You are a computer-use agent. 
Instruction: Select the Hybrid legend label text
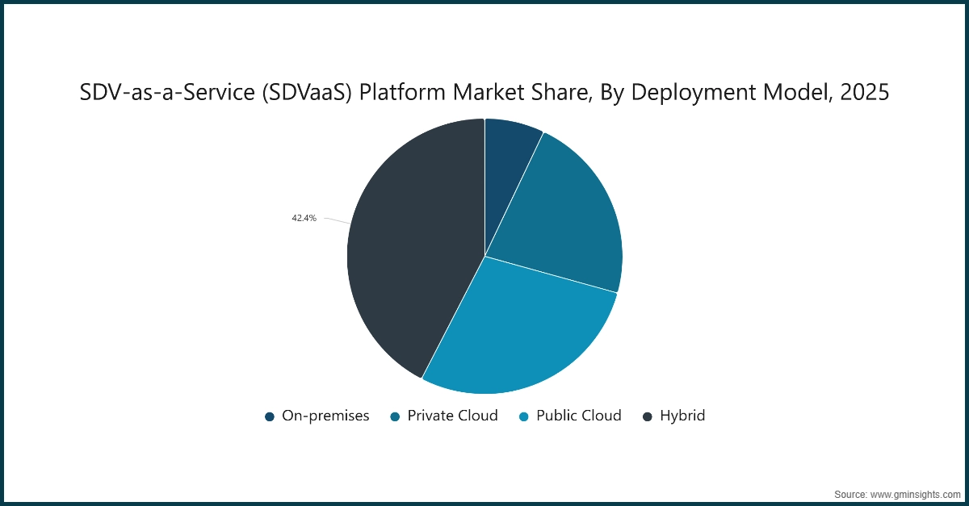click(x=683, y=416)
